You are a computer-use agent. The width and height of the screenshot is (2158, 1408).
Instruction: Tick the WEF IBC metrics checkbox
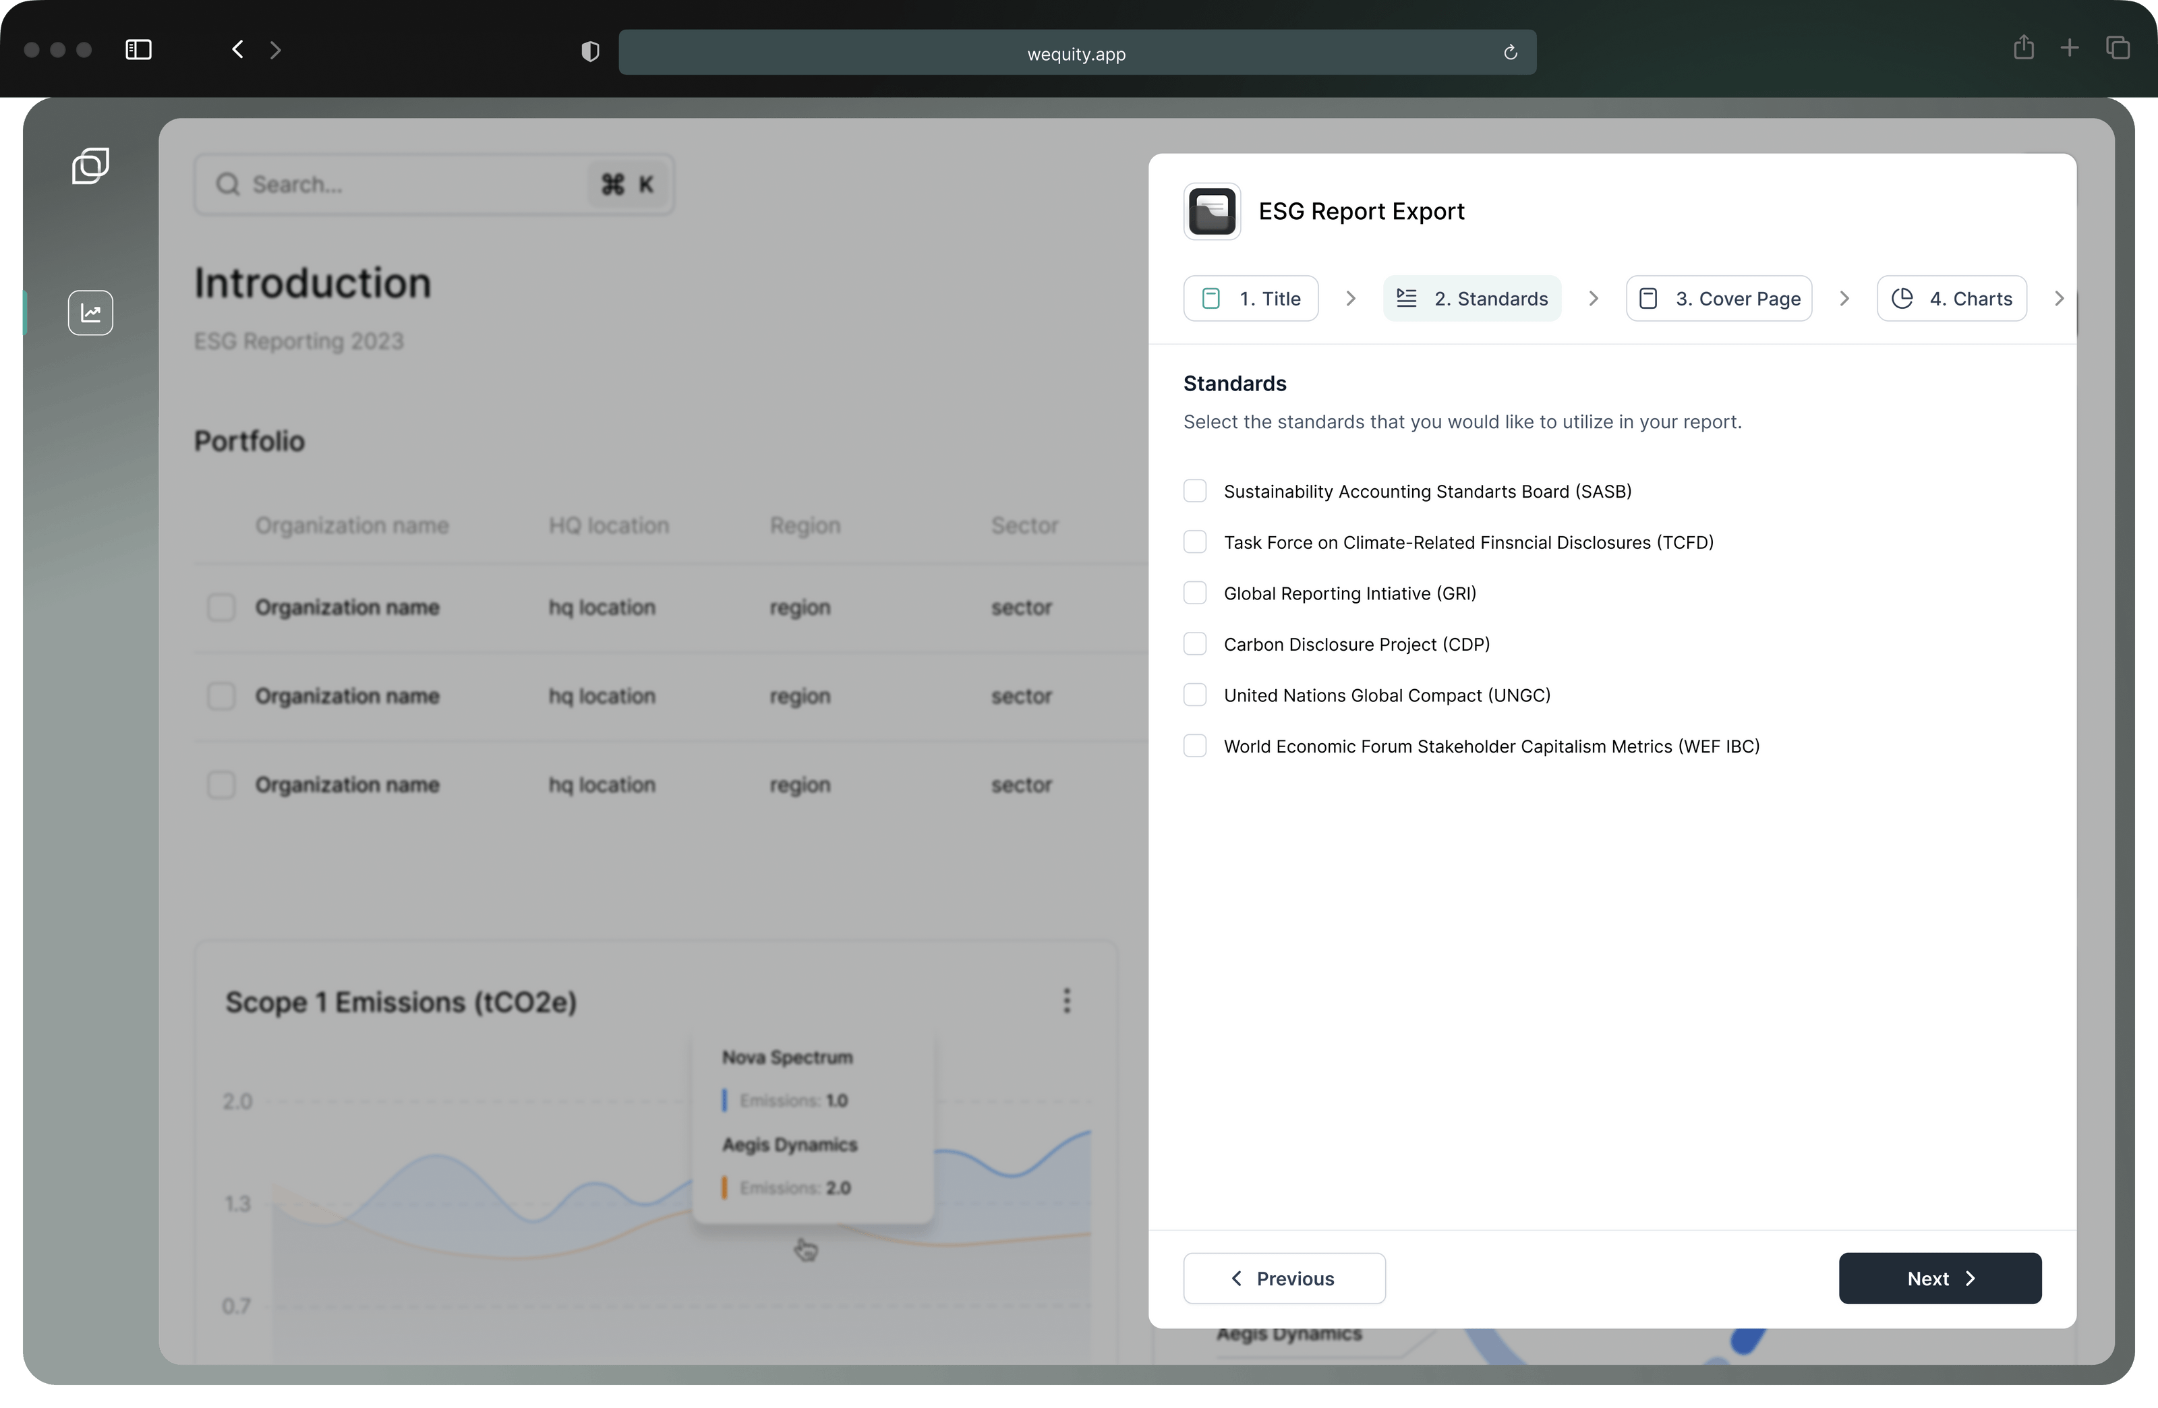point(1194,746)
